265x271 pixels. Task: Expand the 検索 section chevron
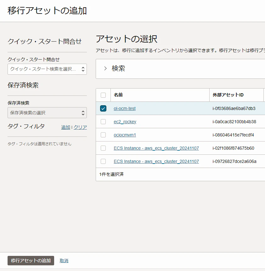[105, 68]
